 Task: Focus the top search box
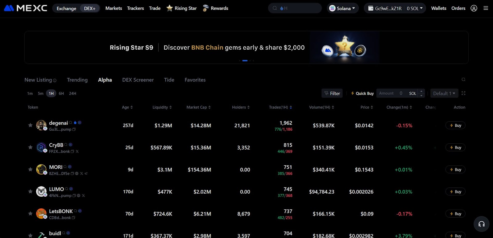[x=295, y=8]
